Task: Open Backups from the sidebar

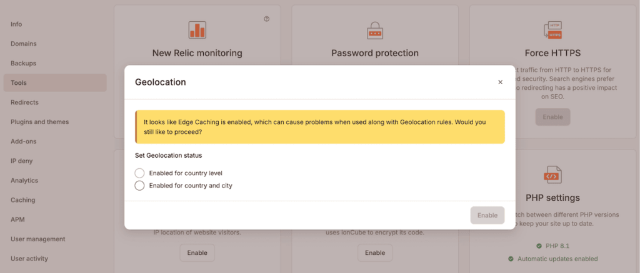Action: (x=23, y=63)
